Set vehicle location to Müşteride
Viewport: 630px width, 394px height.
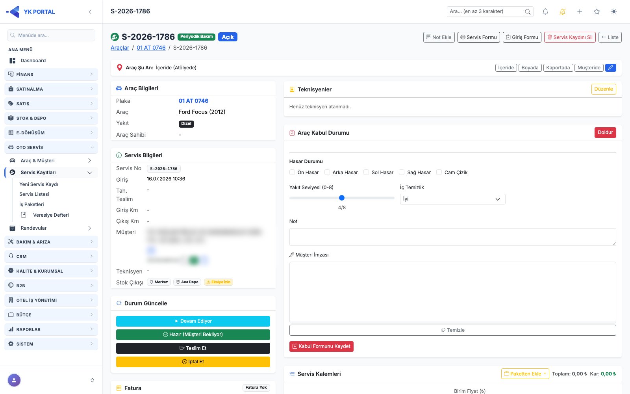click(x=589, y=68)
